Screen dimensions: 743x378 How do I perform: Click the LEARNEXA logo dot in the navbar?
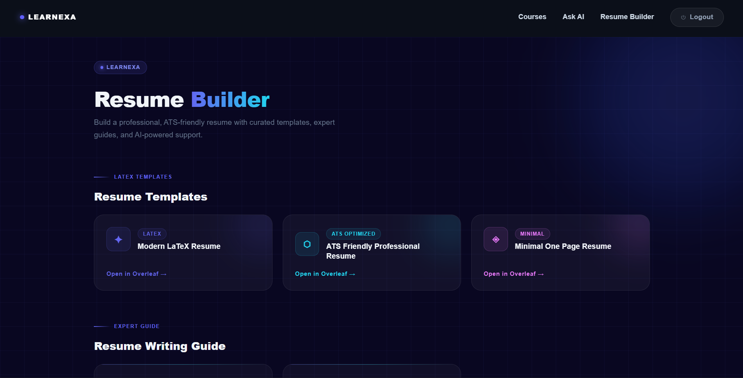point(22,17)
